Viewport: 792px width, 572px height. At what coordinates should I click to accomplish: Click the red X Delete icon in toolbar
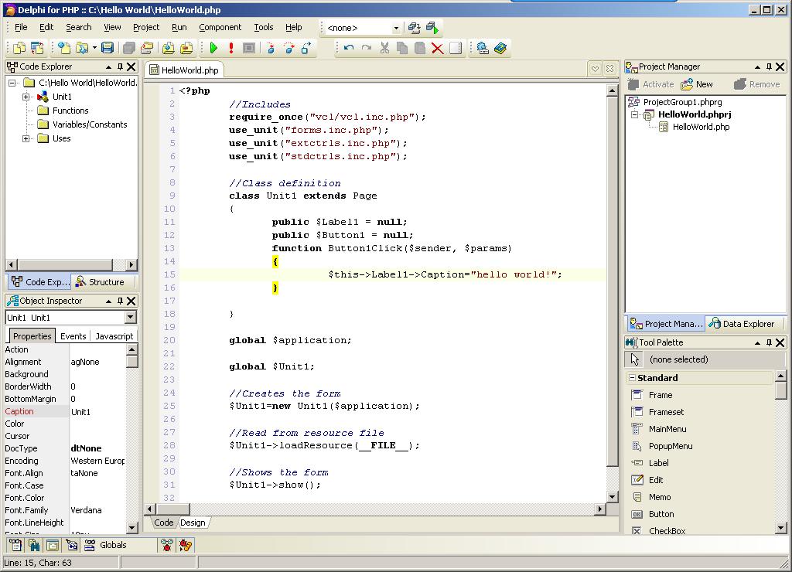tap(438, 49)
